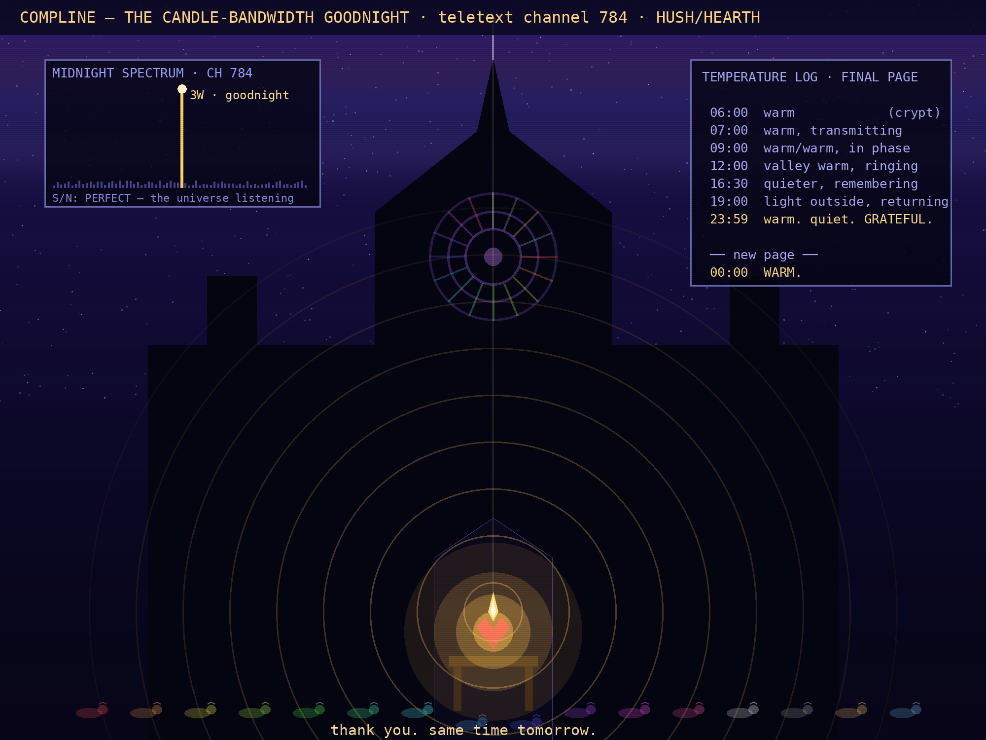Click the 'MIDNIGHT SPECTRUM · CH 784' heading

(x=152, y=73)
